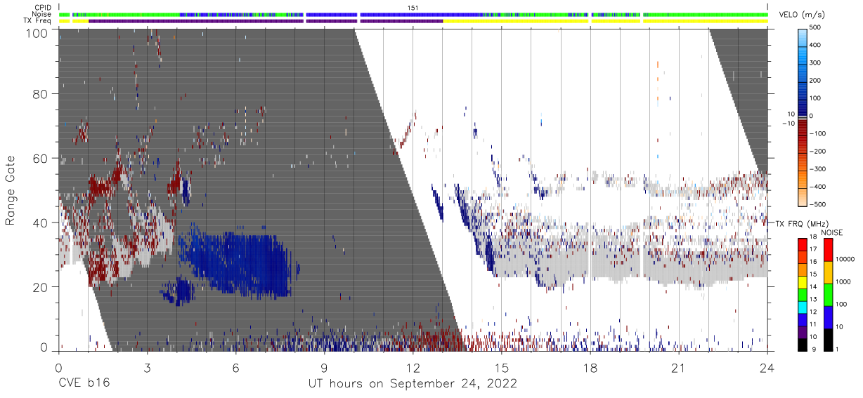Click the cyan segment of TX FRQ bar
The image size is (863, 398).
click(803, 307)
